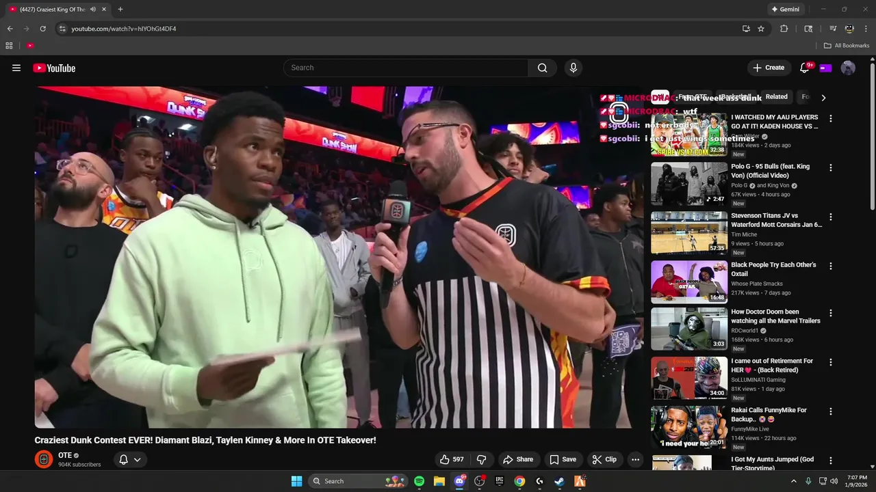The height and width of the screenshot is (492, 876).
Task: Open options for Aunts Jumped video
Action: click(831, 461)
